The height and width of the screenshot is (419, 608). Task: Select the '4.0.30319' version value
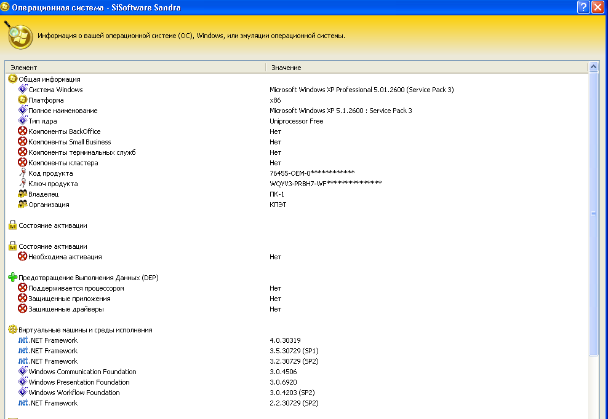pyautogui.click(x=285, y=341)
